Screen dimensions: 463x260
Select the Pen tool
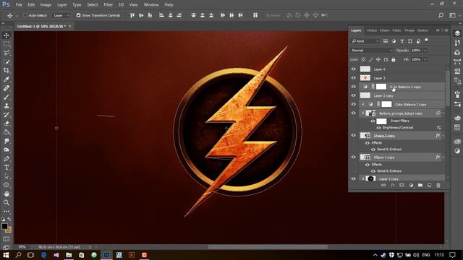(x=7, y=159)
